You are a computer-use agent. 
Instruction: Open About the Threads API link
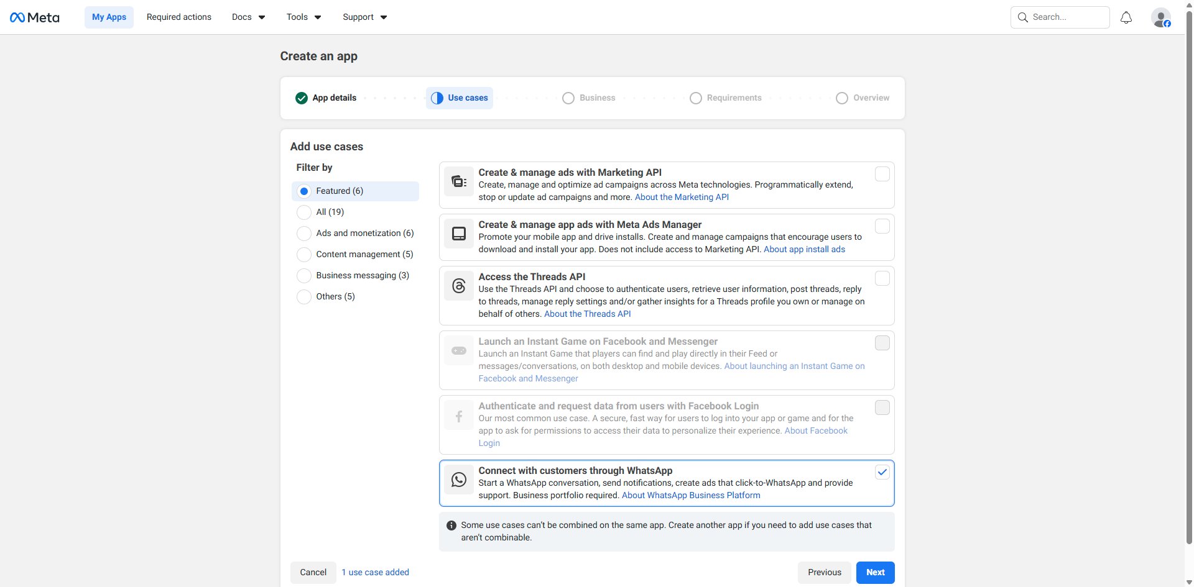pyautogui.click(x=588, y=314)
